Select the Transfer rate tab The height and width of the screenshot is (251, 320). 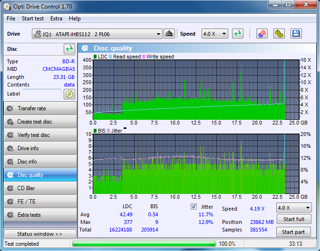(x=40, y=108)
